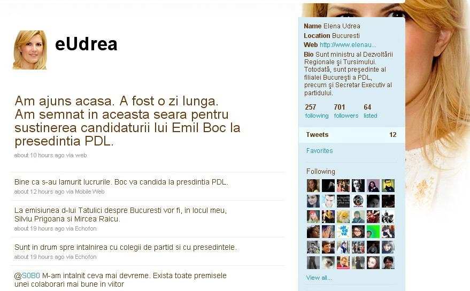Click Echofon source under 'Sunt in drum' tweet

tap(86, 257)
